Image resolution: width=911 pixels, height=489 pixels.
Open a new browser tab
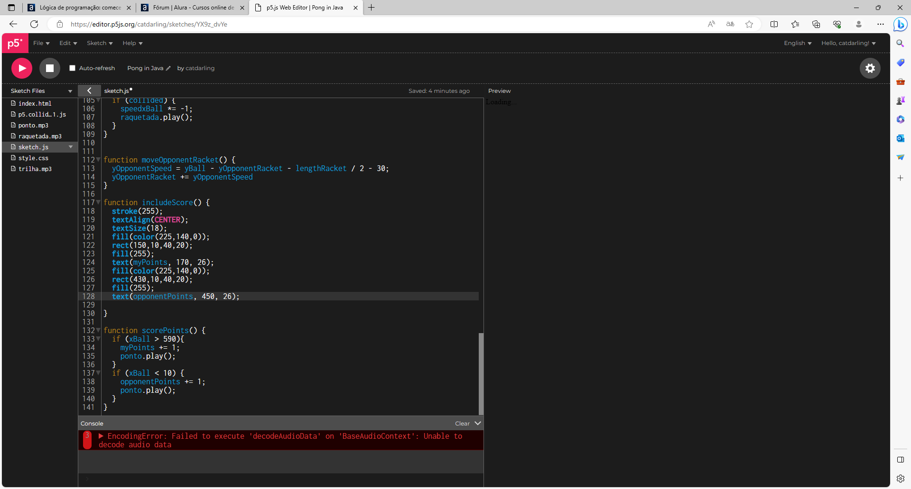(372, 8)
